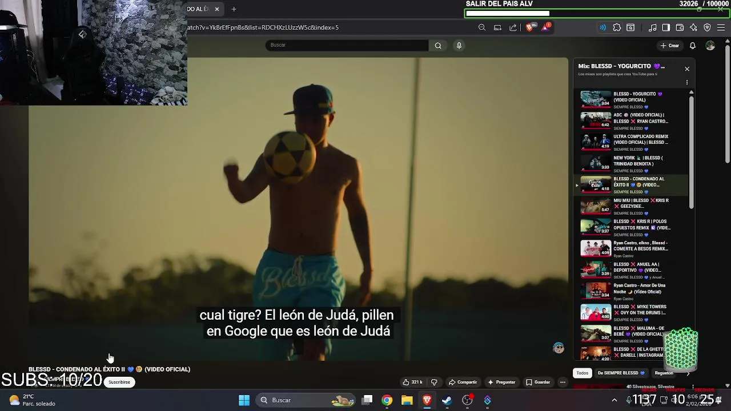Close the current browser tab
731x411 pixels.
(x=217, y=9)
